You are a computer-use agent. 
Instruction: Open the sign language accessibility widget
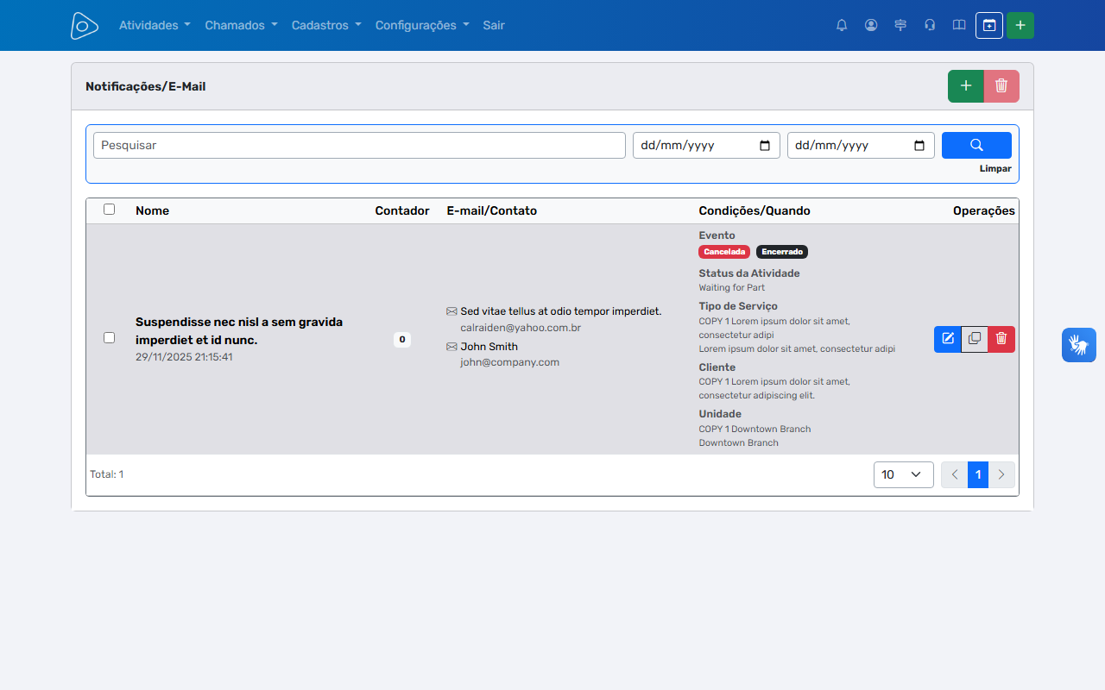point(1079,345)
